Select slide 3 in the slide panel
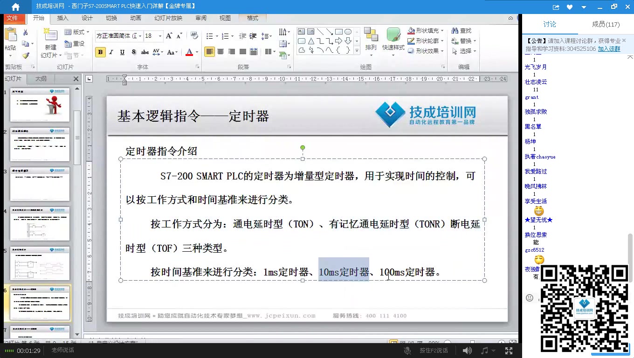634x358 pixels. [x=40, y=184]
